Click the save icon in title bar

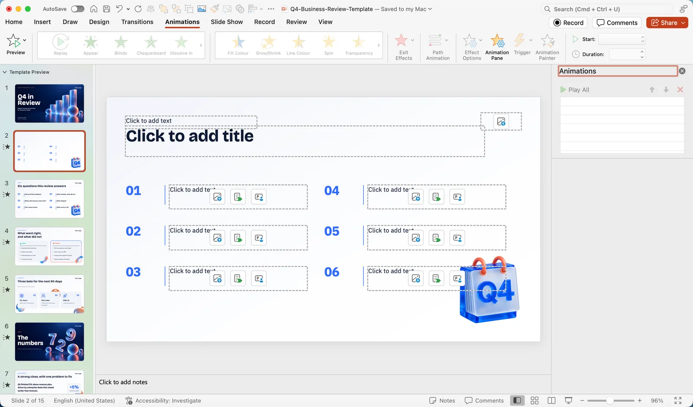coord(107,9)
